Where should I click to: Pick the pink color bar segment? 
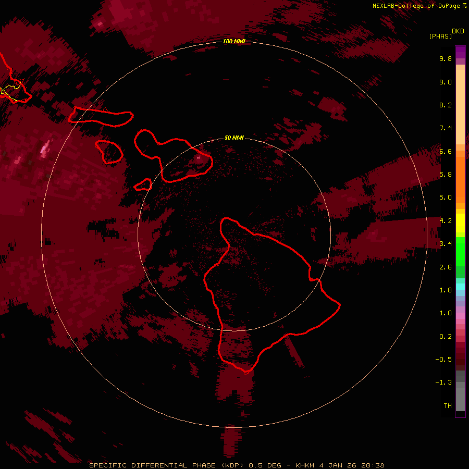coord(460,316)
